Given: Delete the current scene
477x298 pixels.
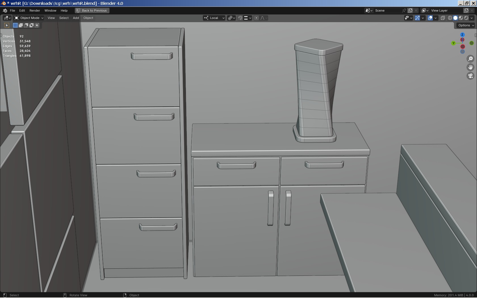Looking at the screenshot, I should [416, 11].
